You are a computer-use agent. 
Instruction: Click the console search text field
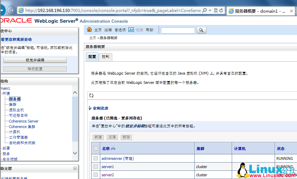pyautogui.click(x=178, y=30)
